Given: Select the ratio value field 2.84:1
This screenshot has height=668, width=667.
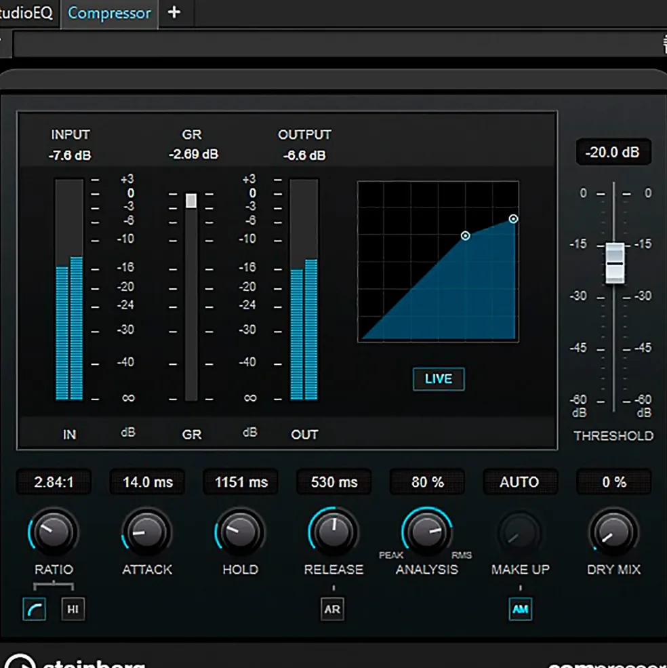Looking at the screenshot, I should (x=54, y=482).
